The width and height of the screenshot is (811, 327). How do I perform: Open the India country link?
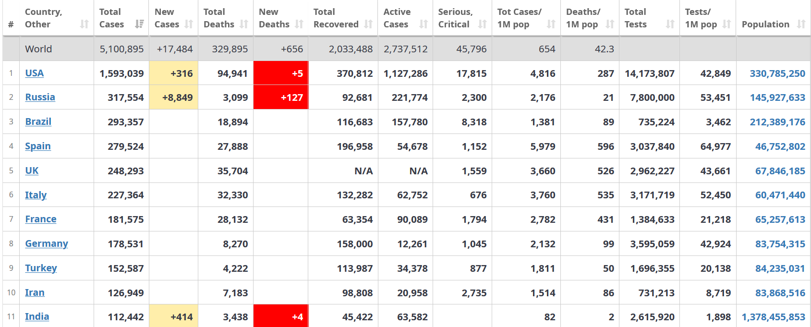coord(37,316)
